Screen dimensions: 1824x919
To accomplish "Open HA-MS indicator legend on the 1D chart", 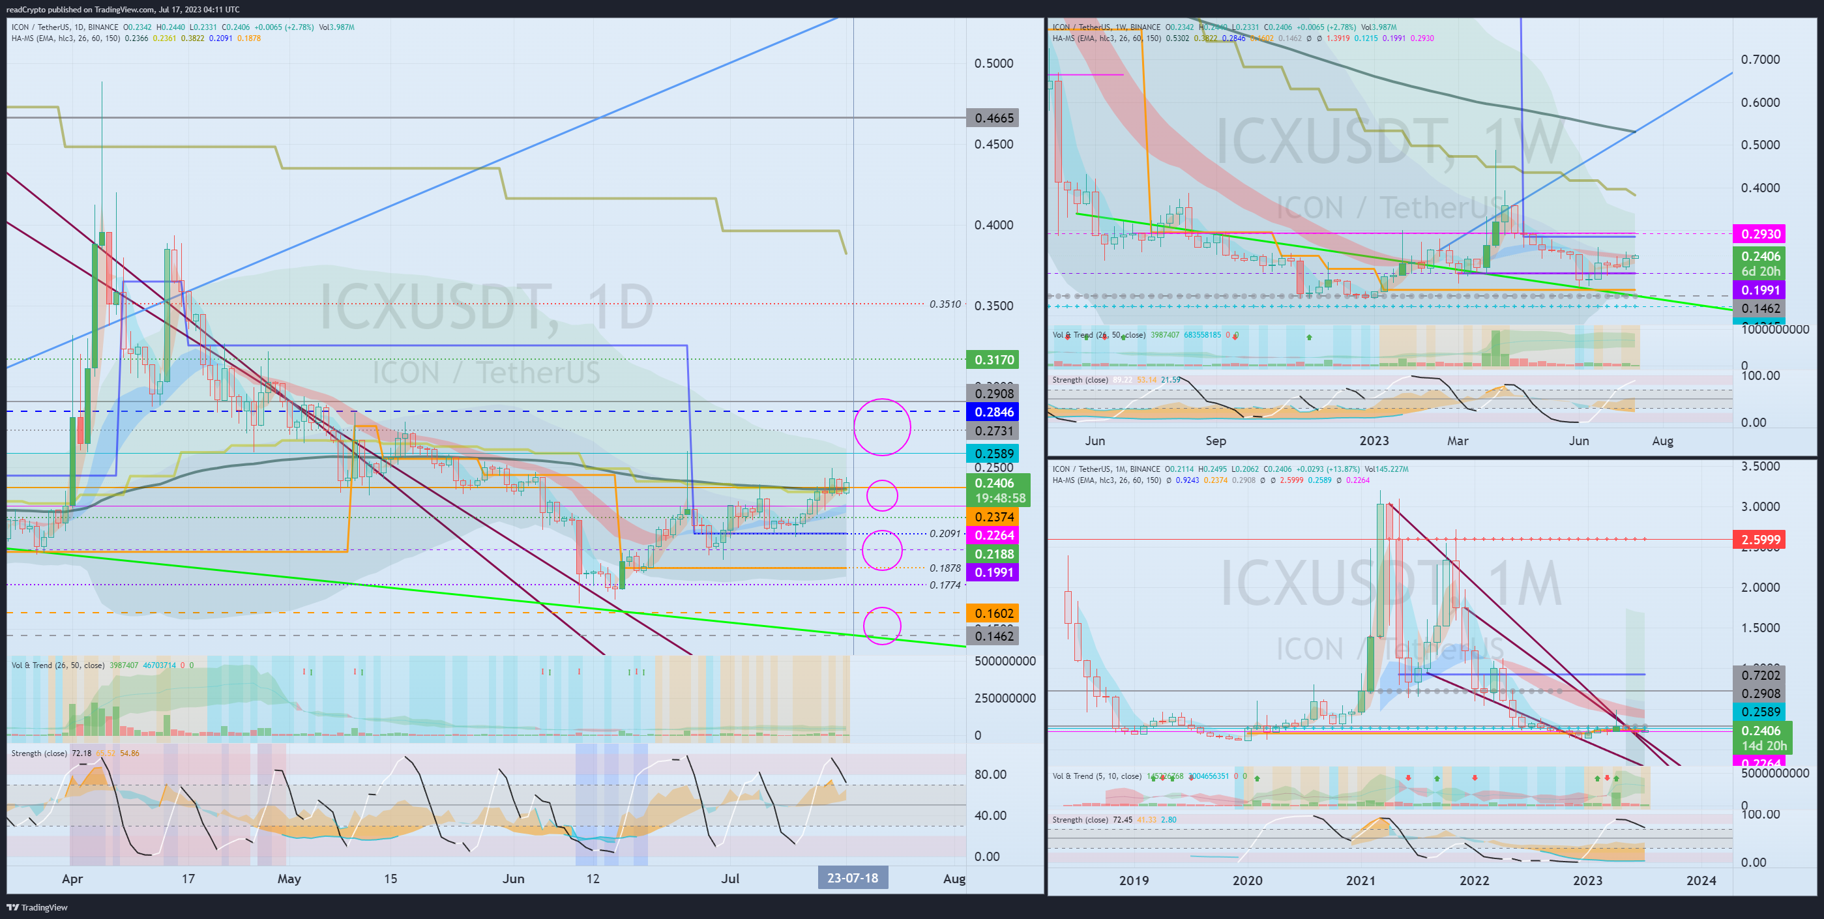I will click(65, 38).
